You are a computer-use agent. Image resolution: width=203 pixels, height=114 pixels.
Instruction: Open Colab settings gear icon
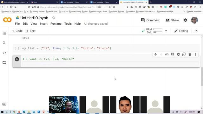(x=185, y=20)
